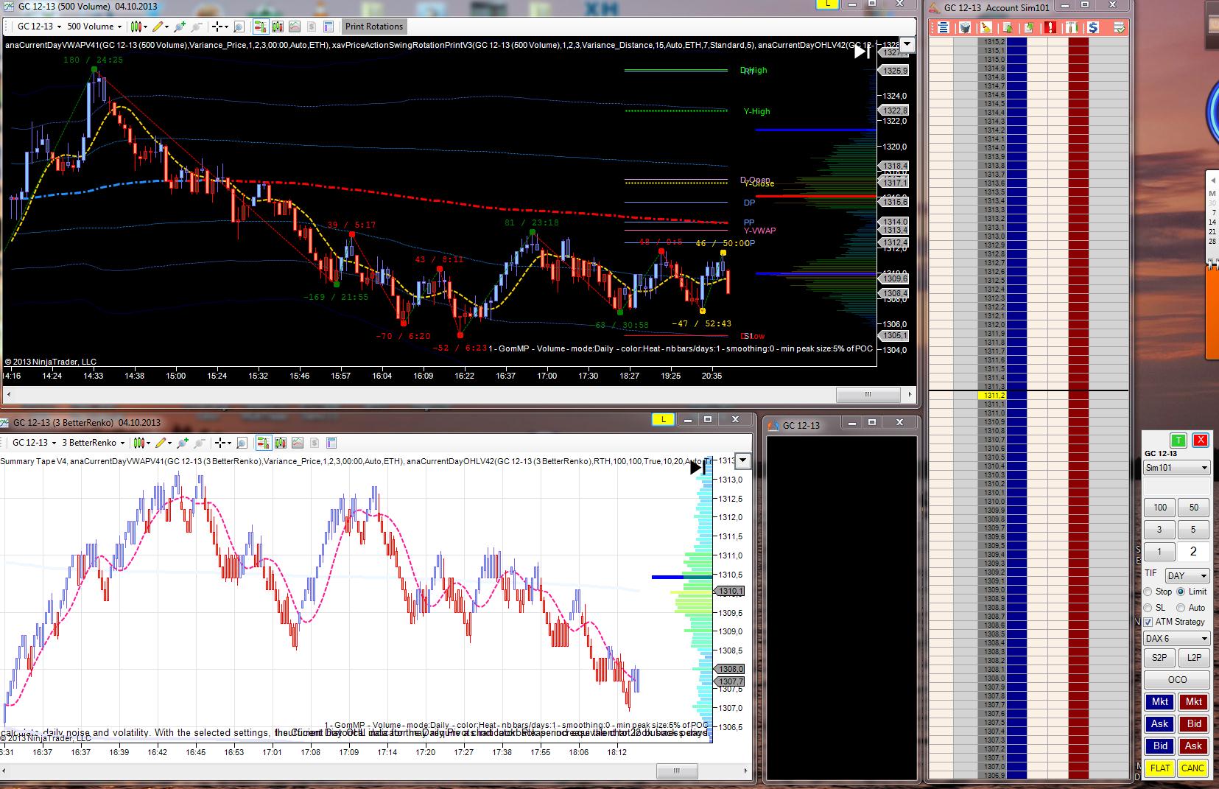Click the red Mkt sell button

[x=1193, y=702]
